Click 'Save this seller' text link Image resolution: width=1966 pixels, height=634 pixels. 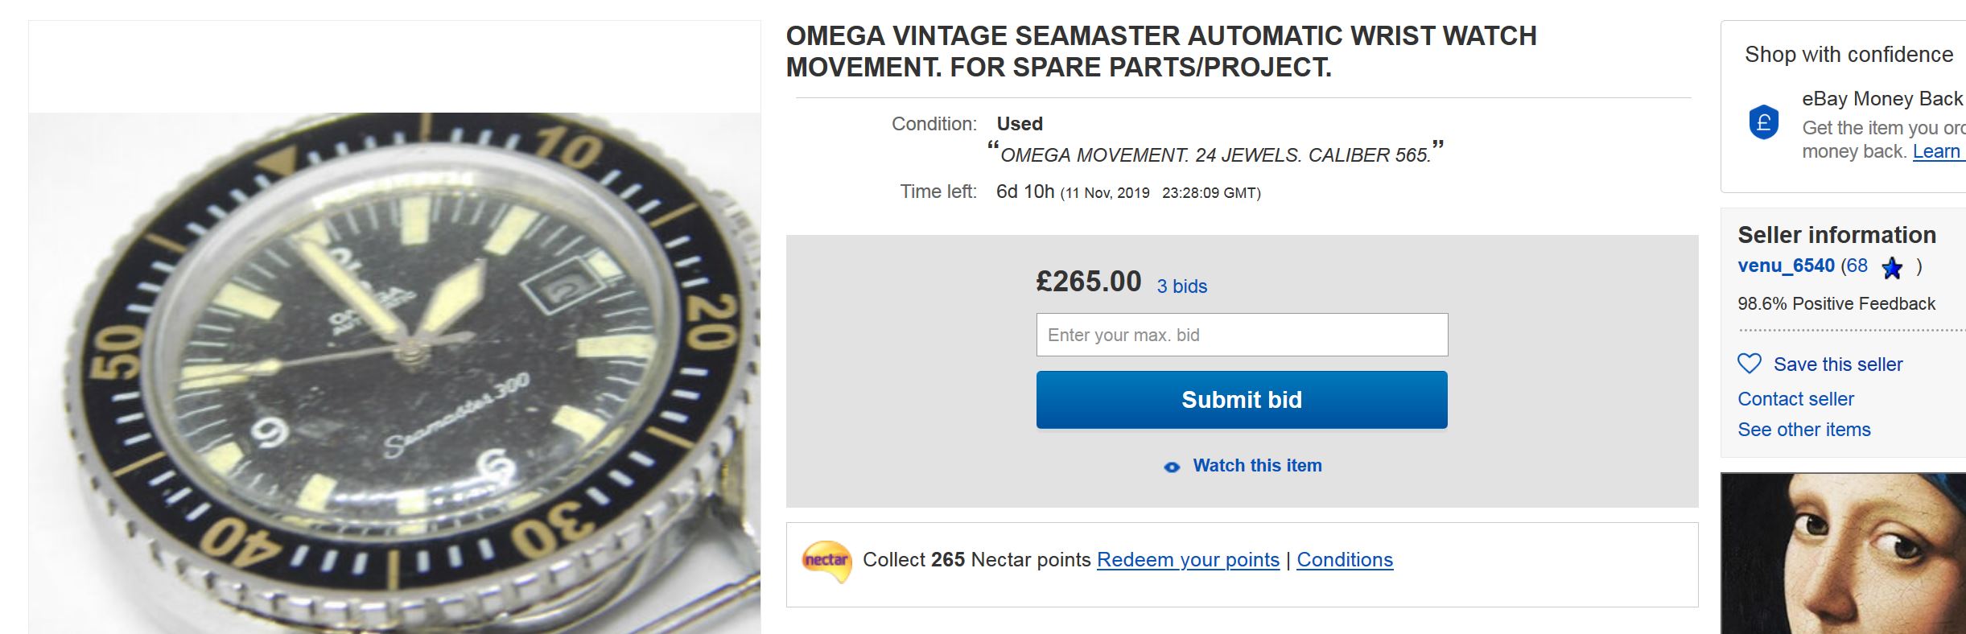[1838, 364]
